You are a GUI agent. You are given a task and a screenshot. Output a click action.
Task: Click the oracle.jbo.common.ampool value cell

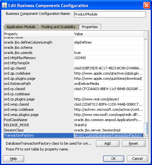(109, 120)
